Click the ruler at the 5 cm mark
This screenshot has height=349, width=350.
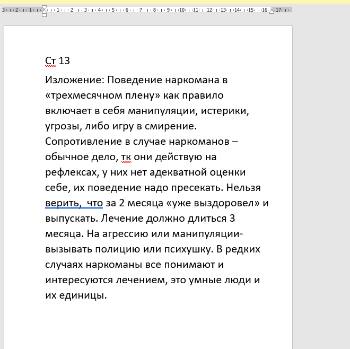tap(113, 10)
